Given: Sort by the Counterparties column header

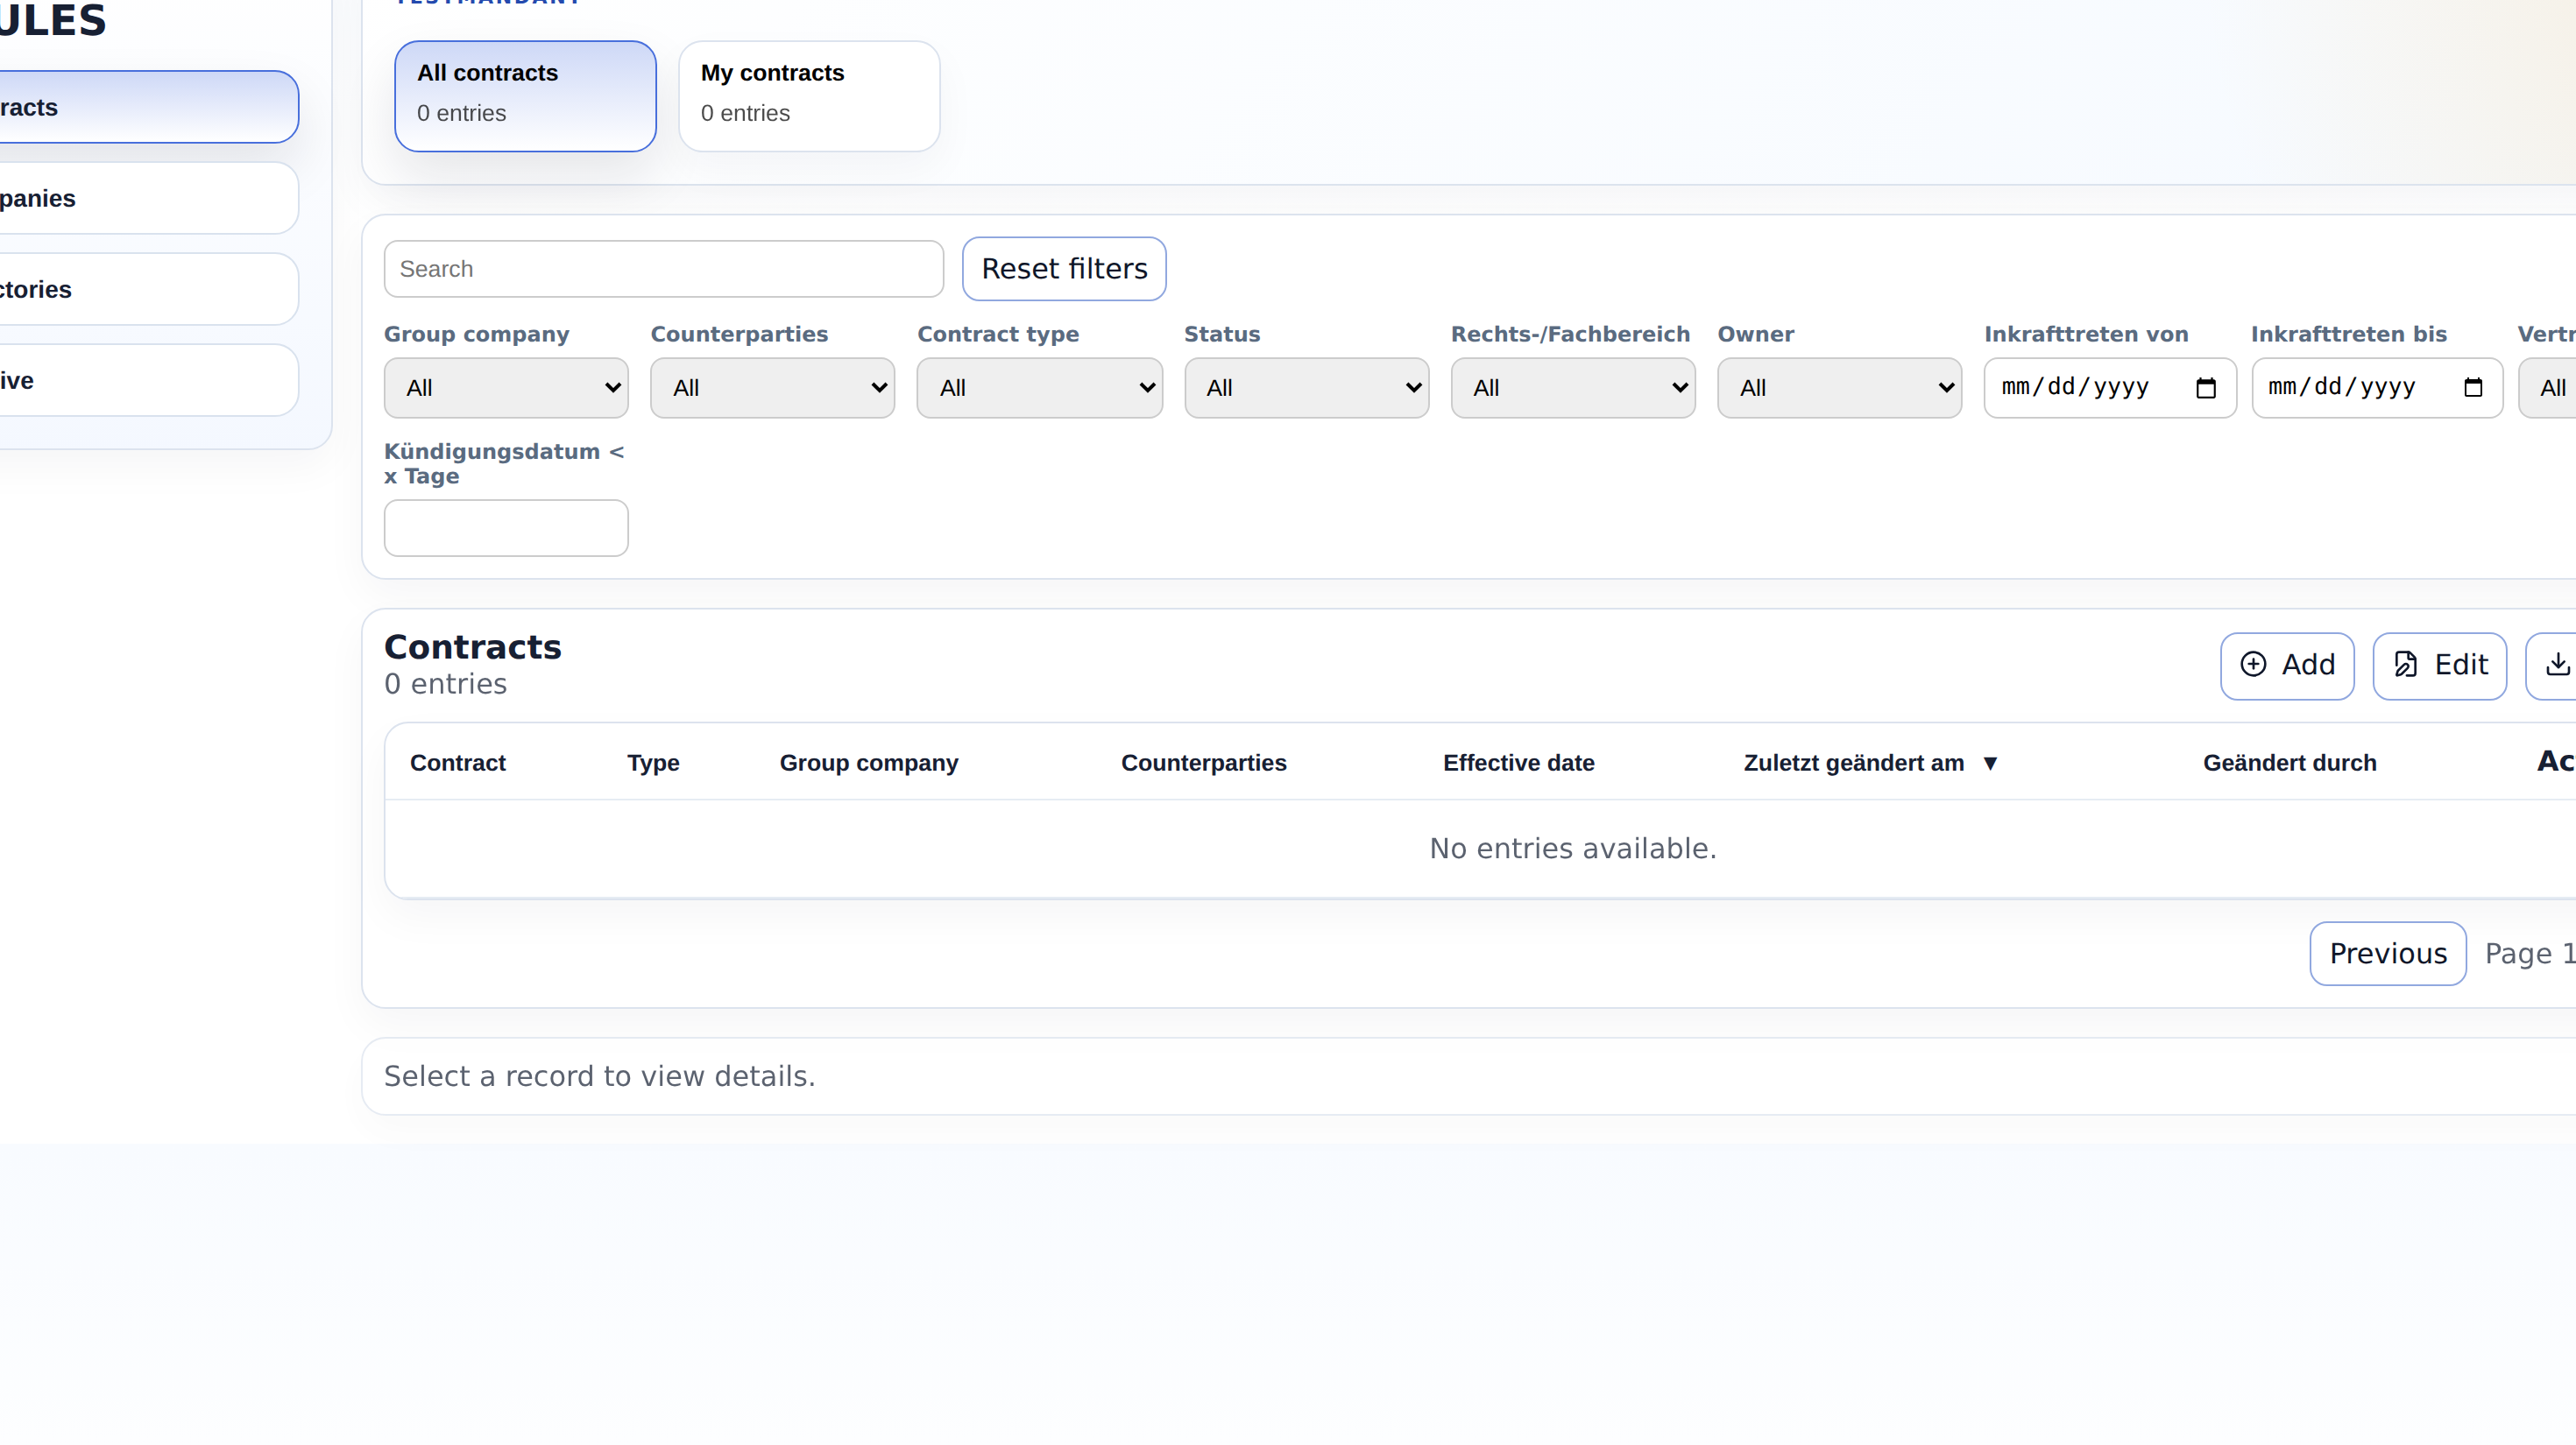Looking at the screenshot, I should click(1204, 764).
